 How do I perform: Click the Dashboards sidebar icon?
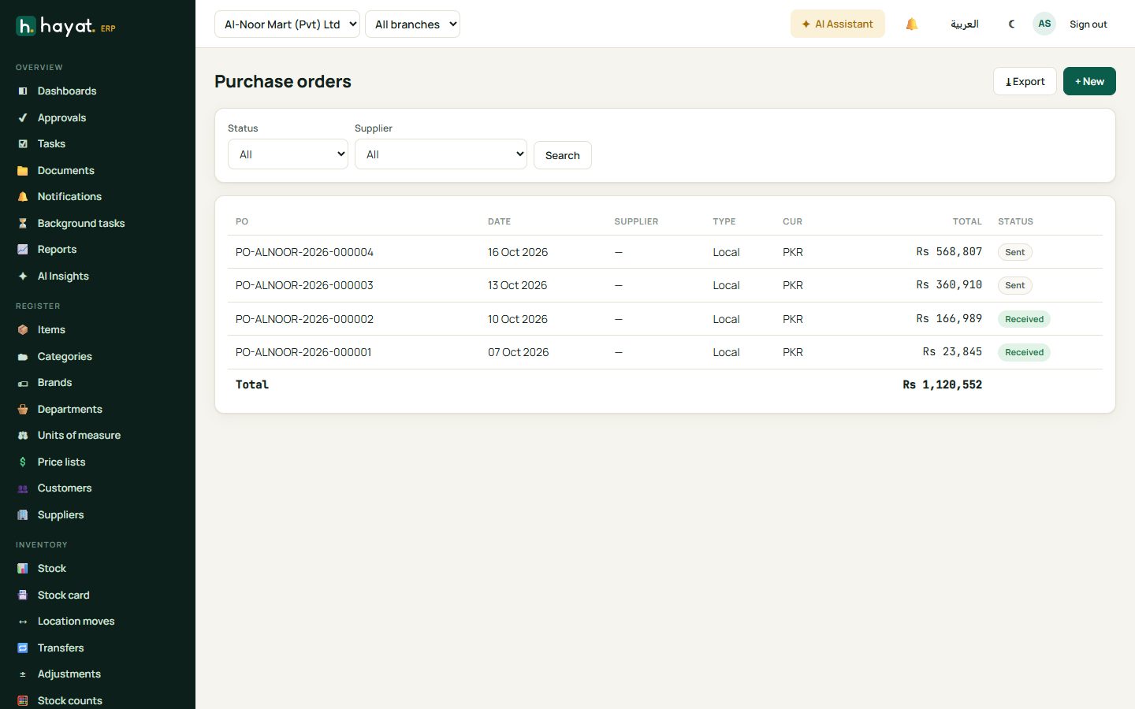[x=23, y=91]
